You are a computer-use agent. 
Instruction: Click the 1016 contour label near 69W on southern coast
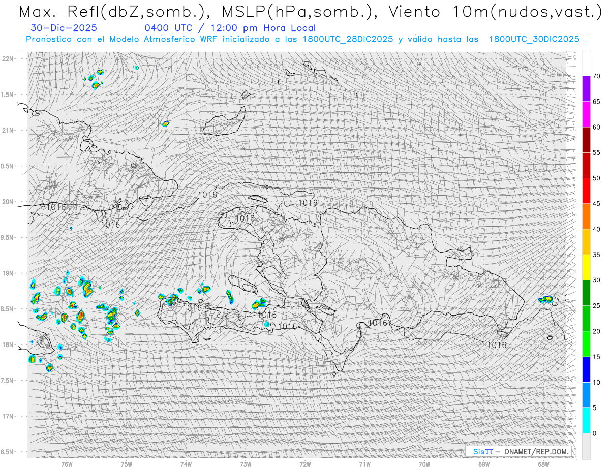pos(497,345)
